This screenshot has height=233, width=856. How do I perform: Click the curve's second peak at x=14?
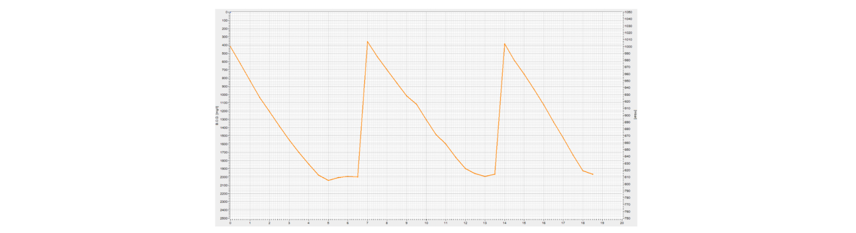504,44
